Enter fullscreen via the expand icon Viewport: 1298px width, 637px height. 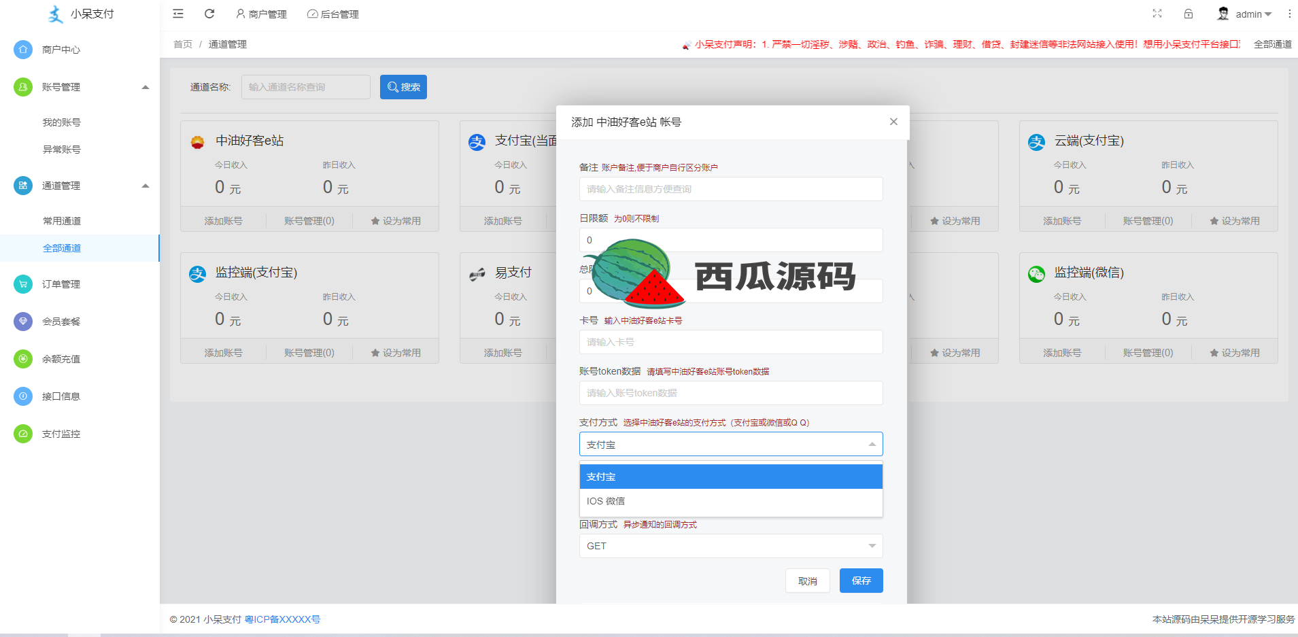pyautogui.click(x=1157, y=14)
